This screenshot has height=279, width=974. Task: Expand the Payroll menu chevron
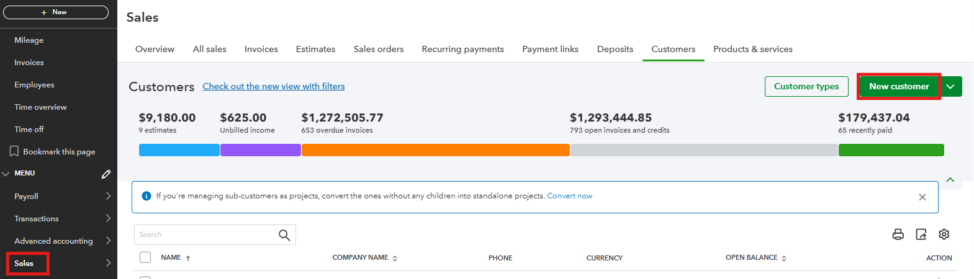click(108, 196)
